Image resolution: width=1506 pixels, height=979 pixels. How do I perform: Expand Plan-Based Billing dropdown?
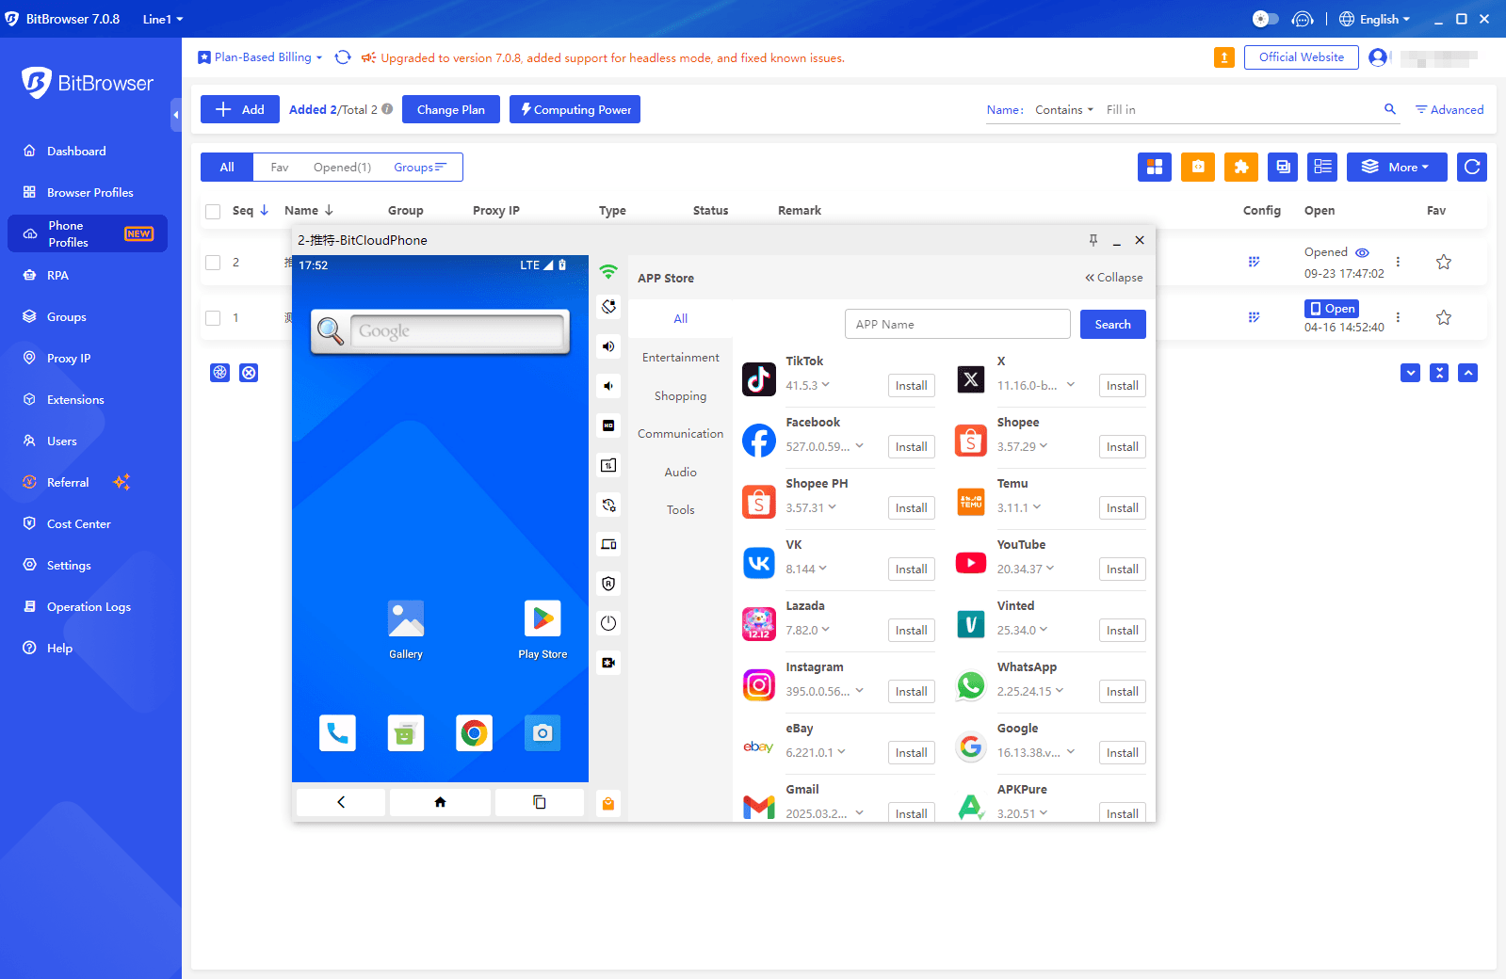coord(260,57)
